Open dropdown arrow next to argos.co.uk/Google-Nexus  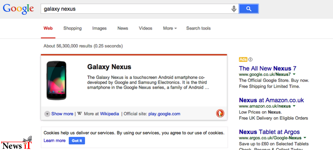click(x=305, y=138)
